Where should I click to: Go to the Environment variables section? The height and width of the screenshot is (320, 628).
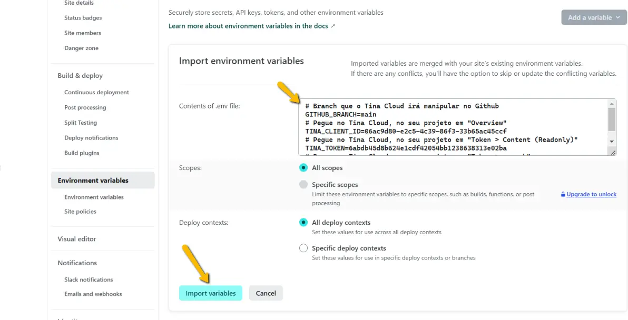[93, 180]
